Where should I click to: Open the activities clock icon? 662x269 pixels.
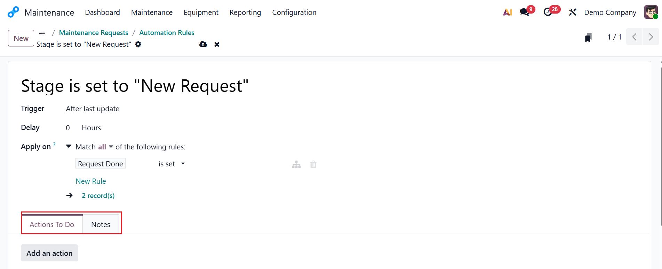coord(548,12)
